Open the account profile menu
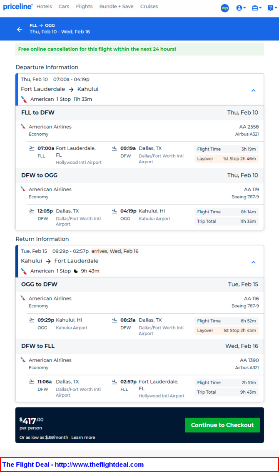 pos(241,8)
